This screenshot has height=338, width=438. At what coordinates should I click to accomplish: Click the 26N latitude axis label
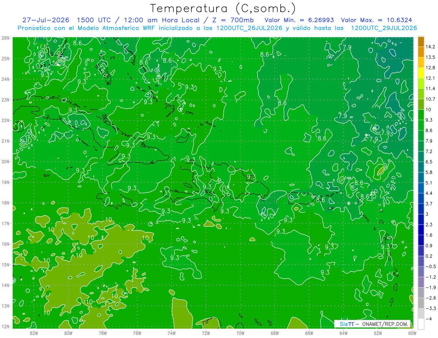click(x=5, y=38)
